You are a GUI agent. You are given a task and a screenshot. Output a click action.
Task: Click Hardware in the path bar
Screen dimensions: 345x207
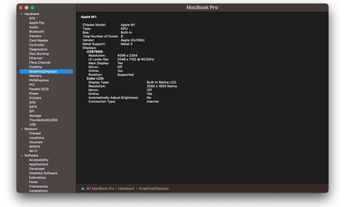[x=126, y=188]
